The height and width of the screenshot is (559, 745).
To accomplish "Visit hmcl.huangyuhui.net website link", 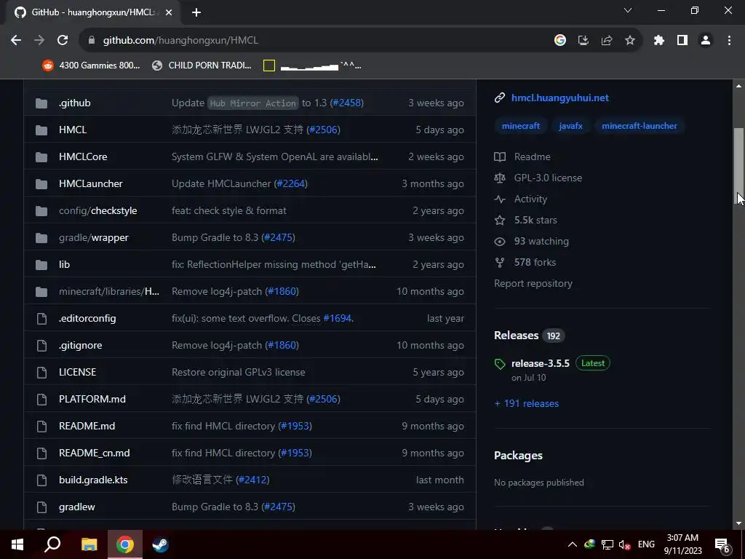I will pos(560,98).
